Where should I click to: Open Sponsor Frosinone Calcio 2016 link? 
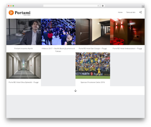pyautogui.click(x=93, y=82)
